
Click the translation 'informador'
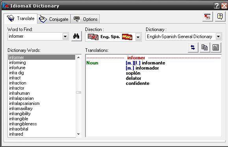(147, 68)
